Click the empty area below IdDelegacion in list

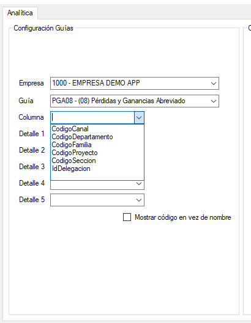(97, 176)
